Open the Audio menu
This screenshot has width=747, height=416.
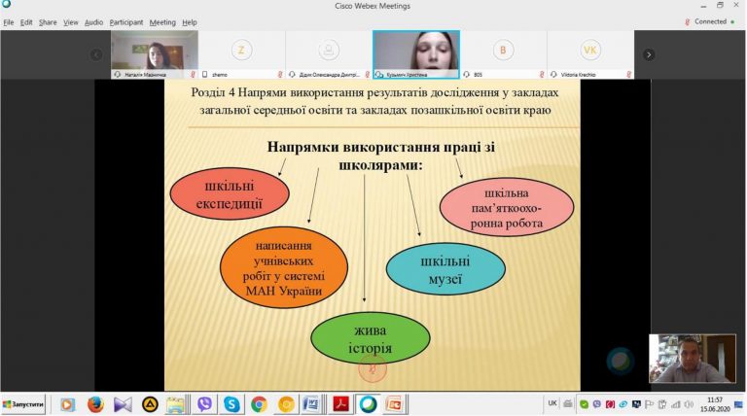[x=93, y=22]
